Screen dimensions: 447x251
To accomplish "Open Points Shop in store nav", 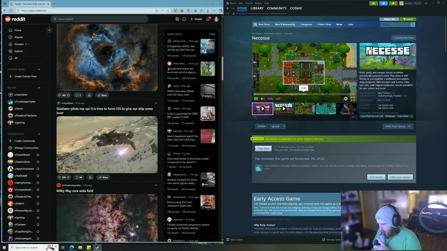I will pos(324,24).
